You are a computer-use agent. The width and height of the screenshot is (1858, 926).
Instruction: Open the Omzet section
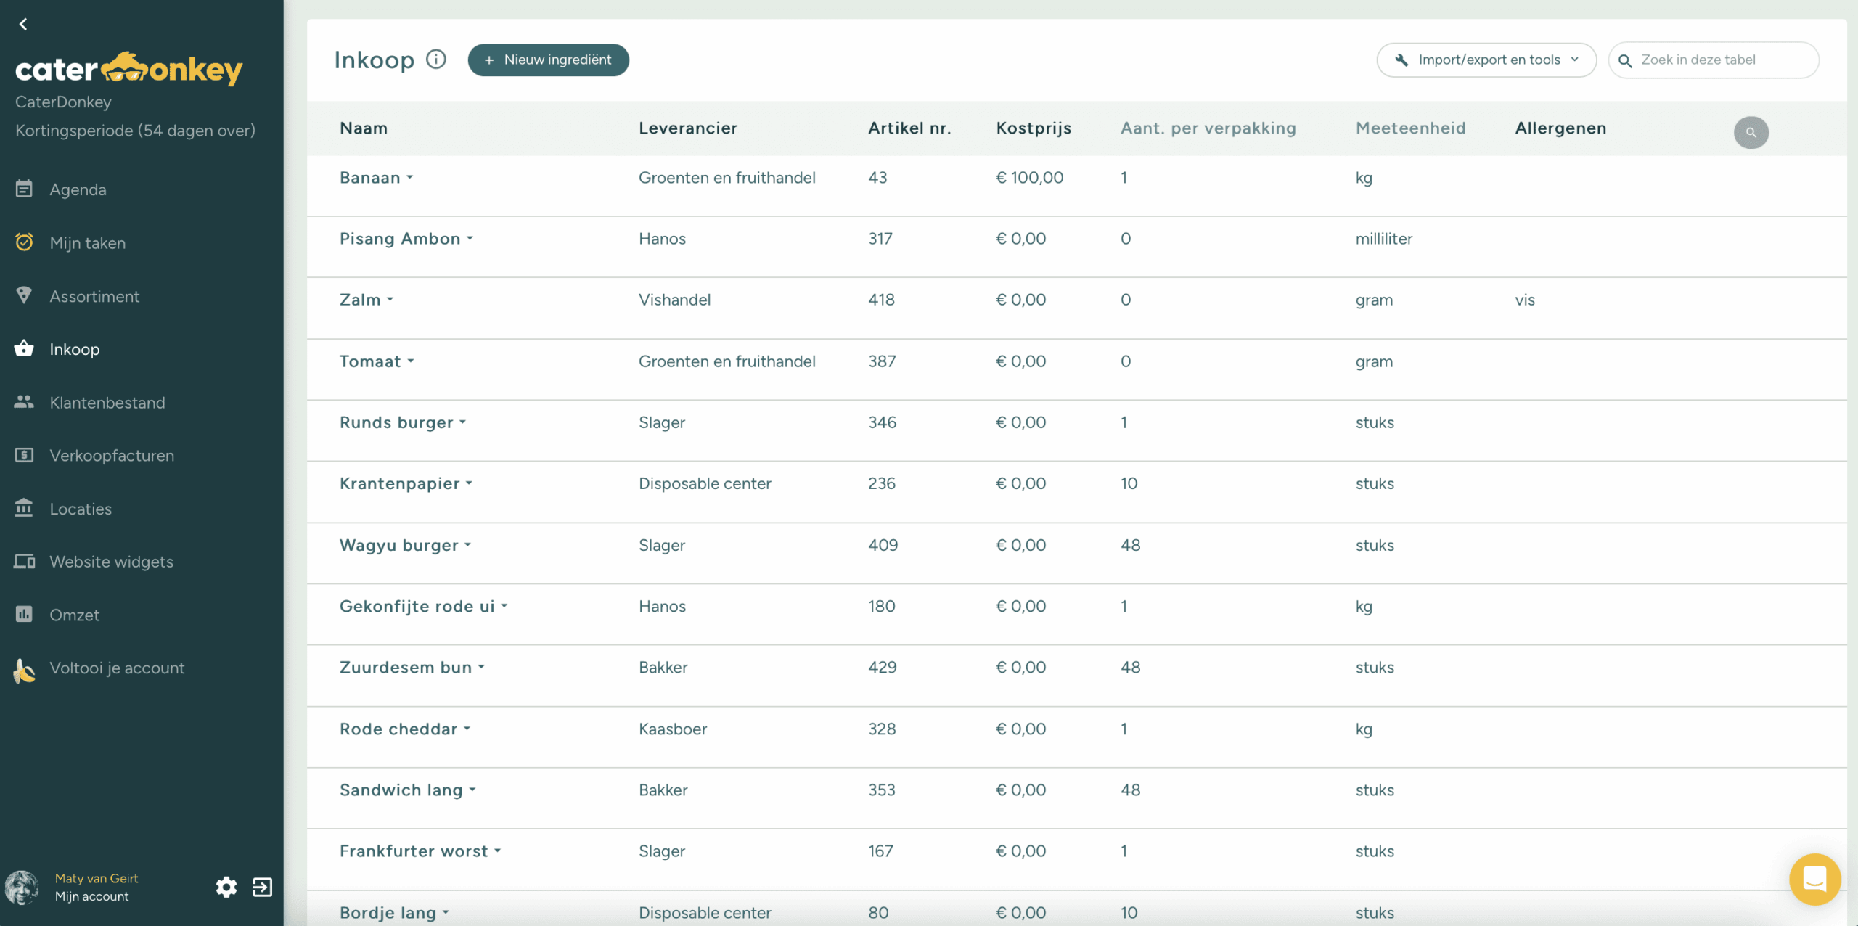tap(74, 615)
